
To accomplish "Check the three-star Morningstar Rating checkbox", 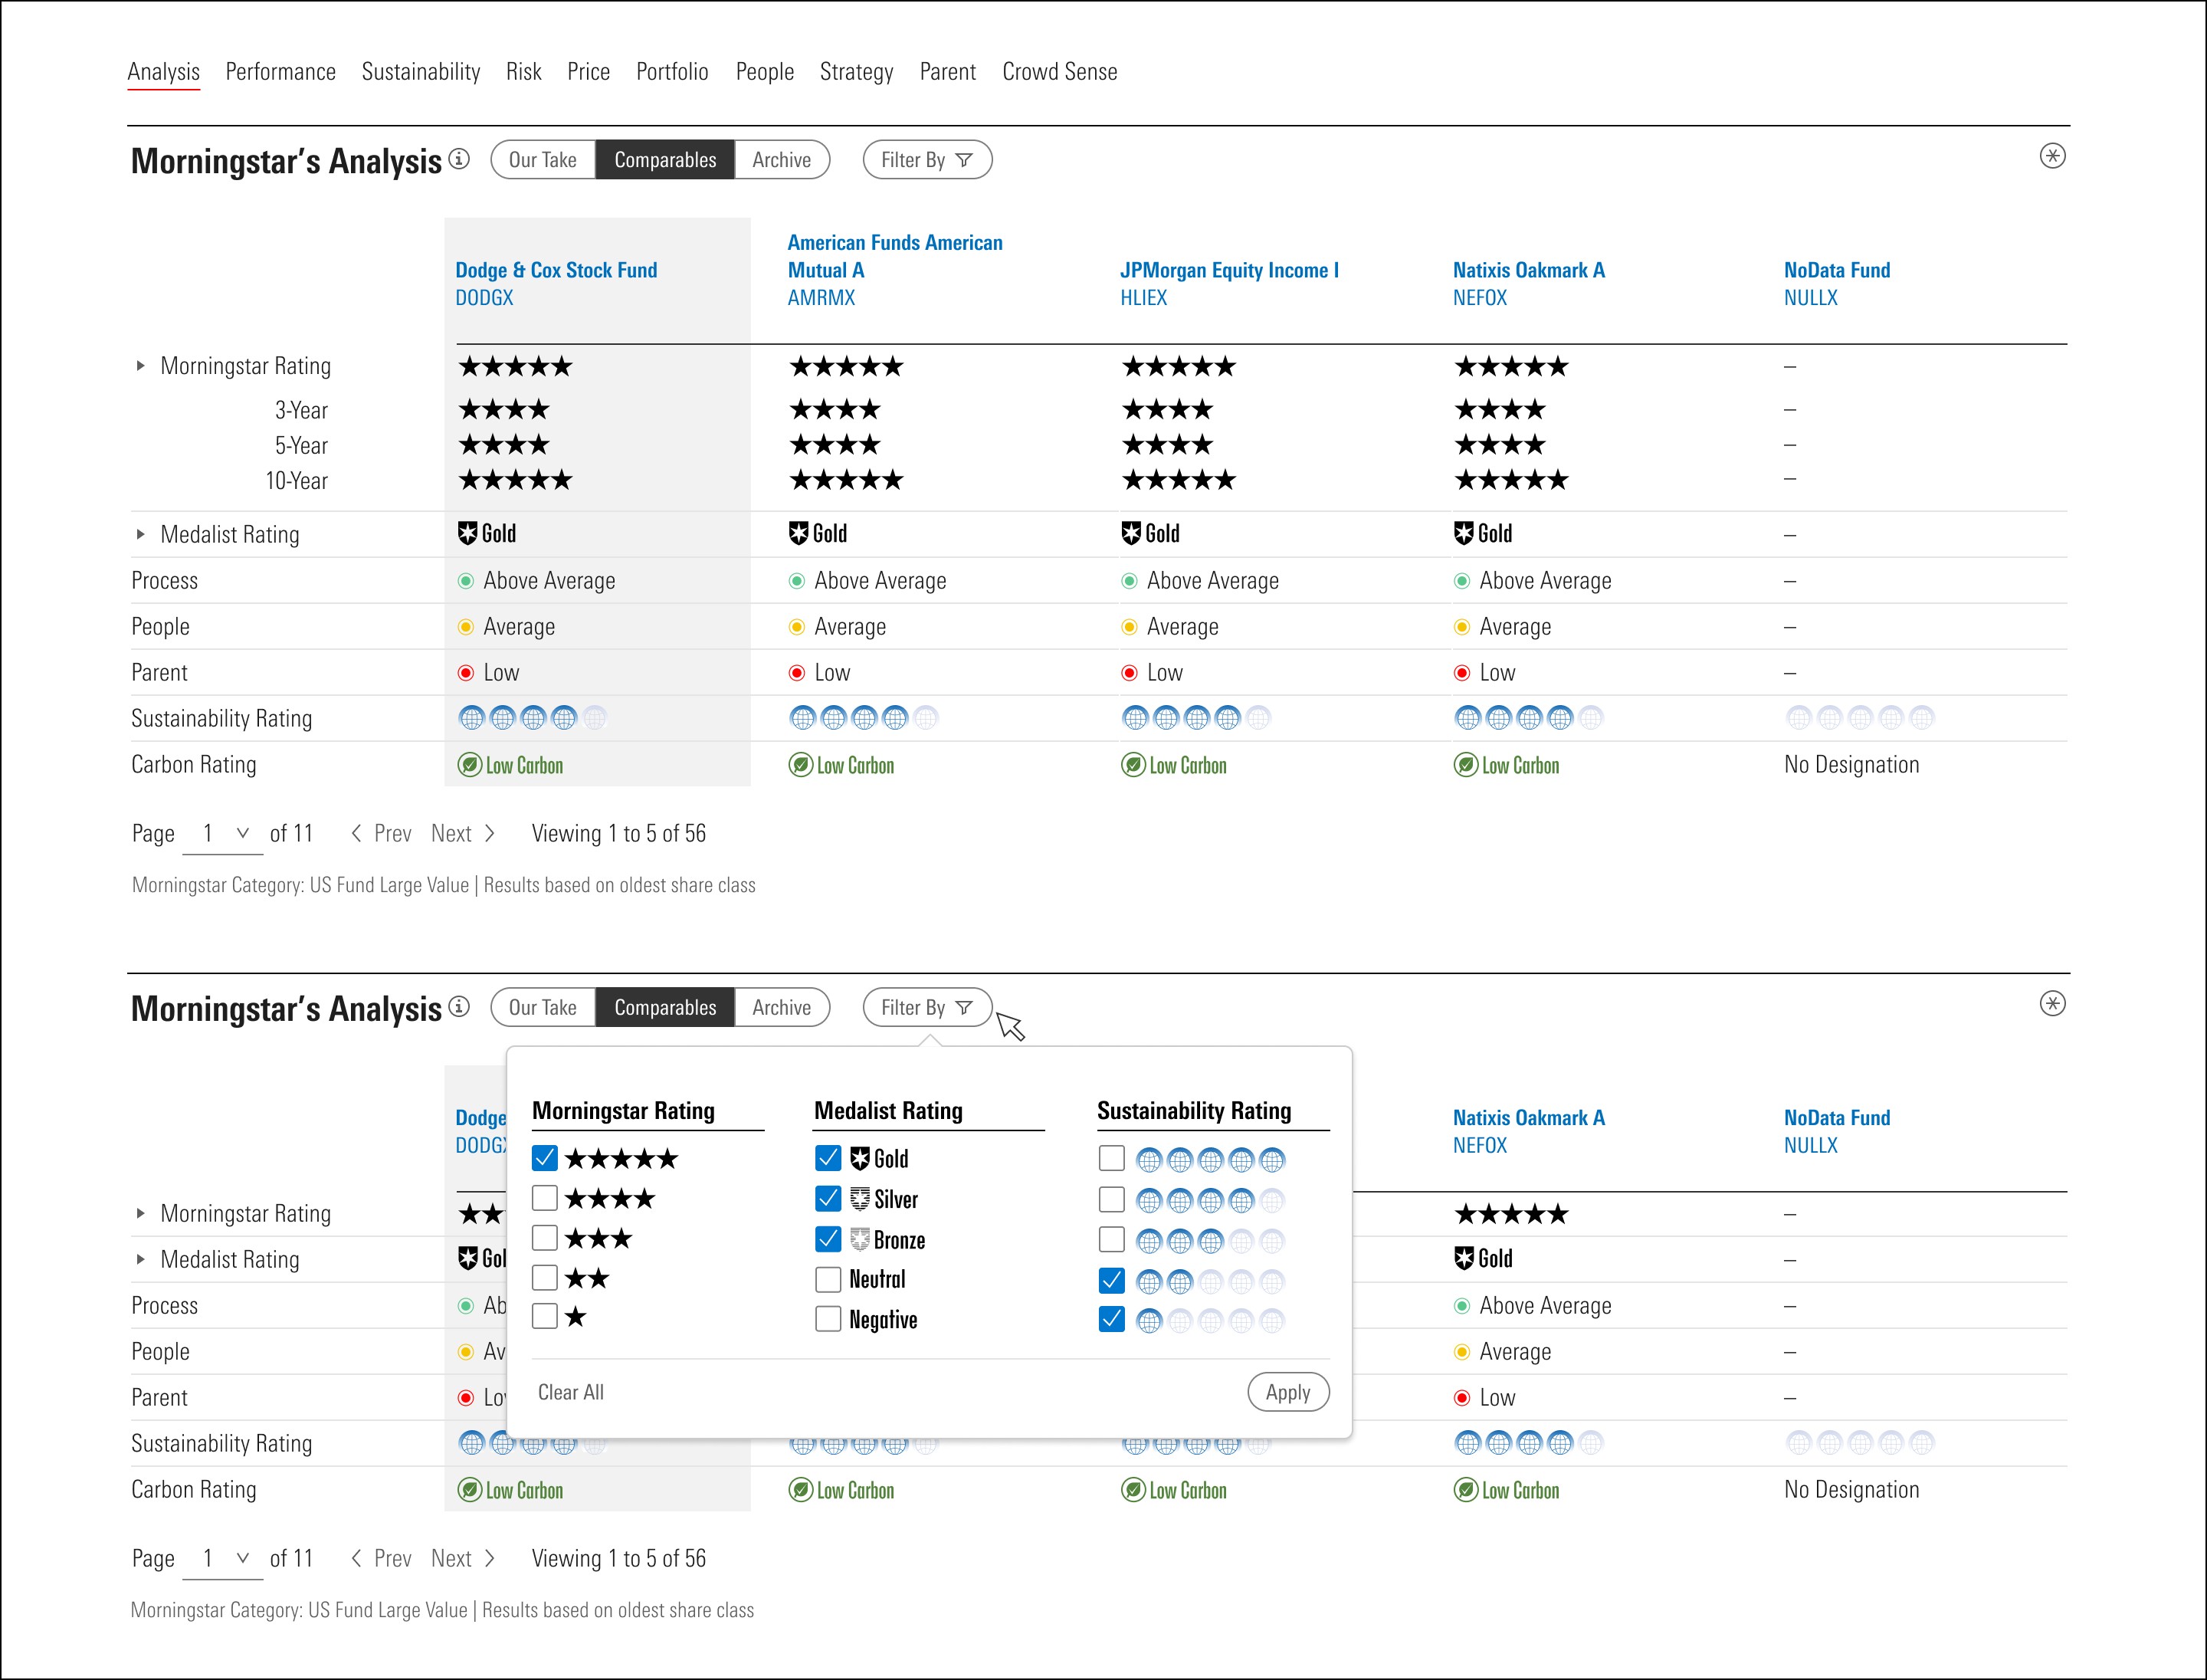I will click(545, 1238).
